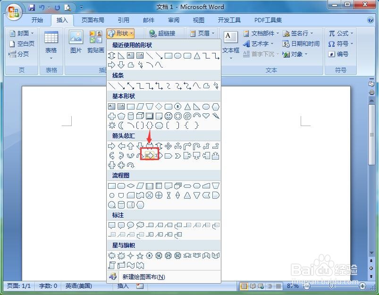379x295 pixels.
Task: Select the moon shape
Action: (x=121, y=125)
